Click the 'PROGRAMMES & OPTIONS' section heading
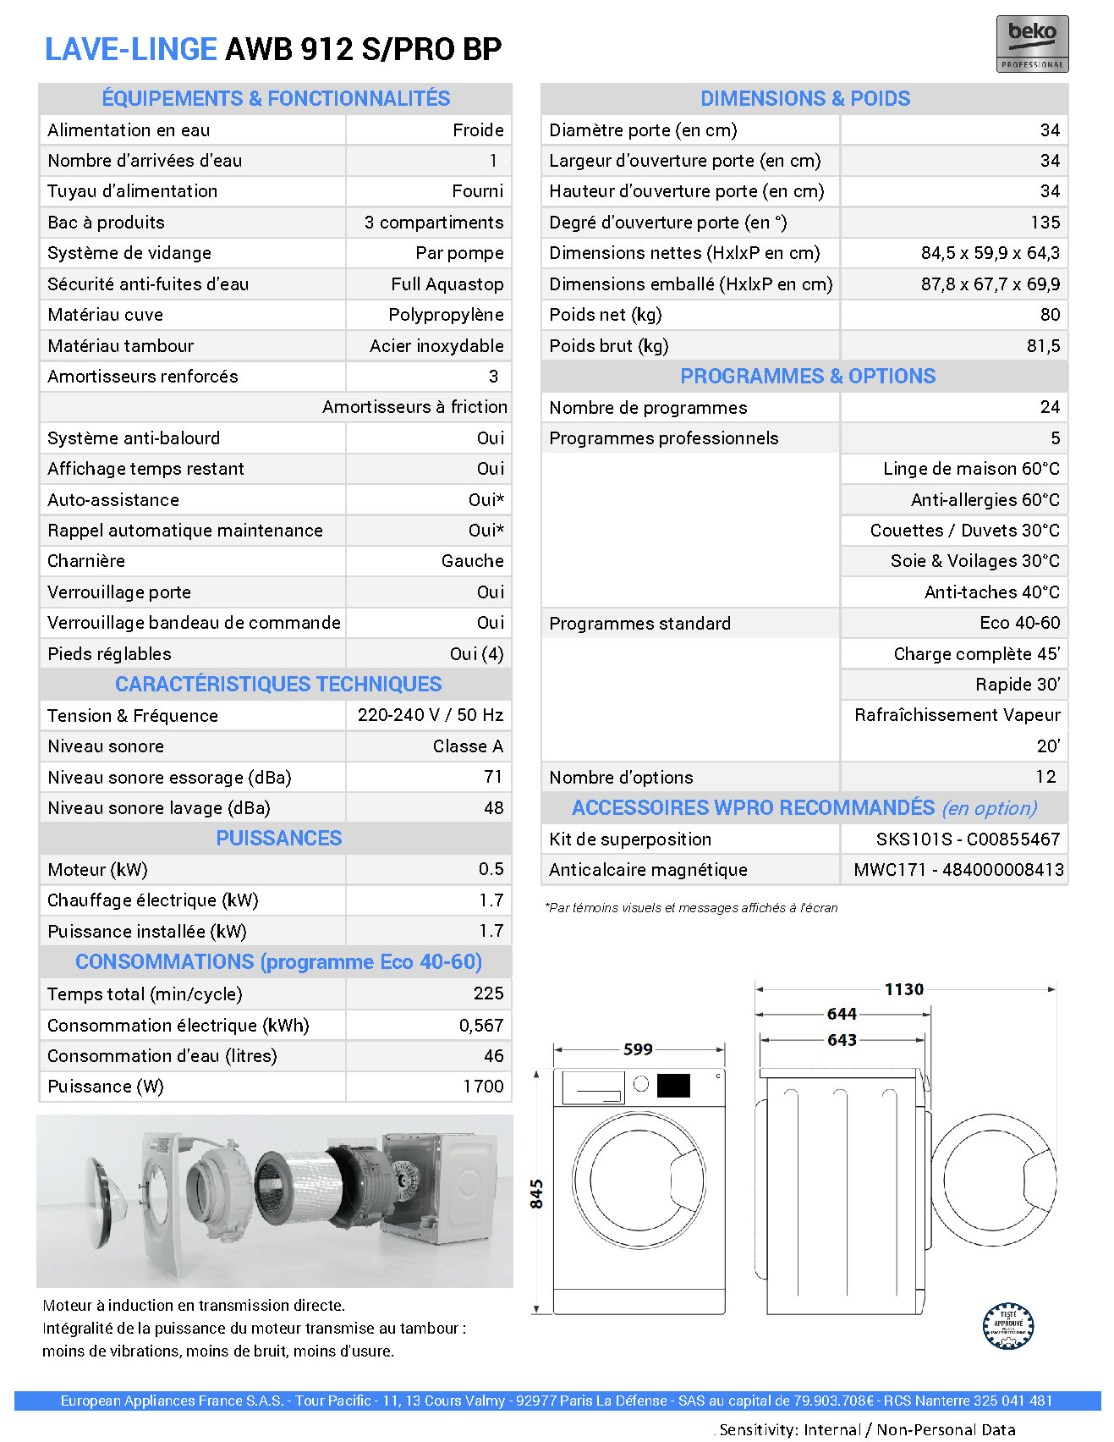This screenshot has height=1442, width=1114. (808, 376)
